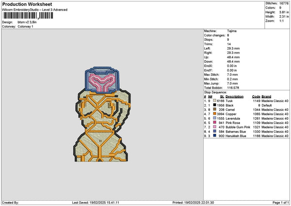This screenshot has height=206, width=291.
Task: Click the Min Stitch value 0.2 mm
Action: click(x=232, y=79)
